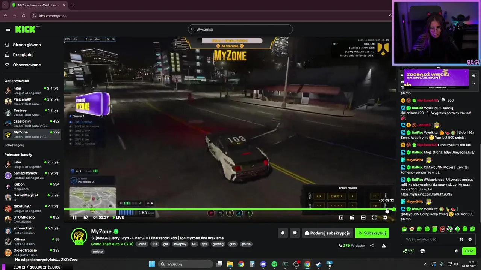Click the red angry emote in quick emotes

[442, 229]
